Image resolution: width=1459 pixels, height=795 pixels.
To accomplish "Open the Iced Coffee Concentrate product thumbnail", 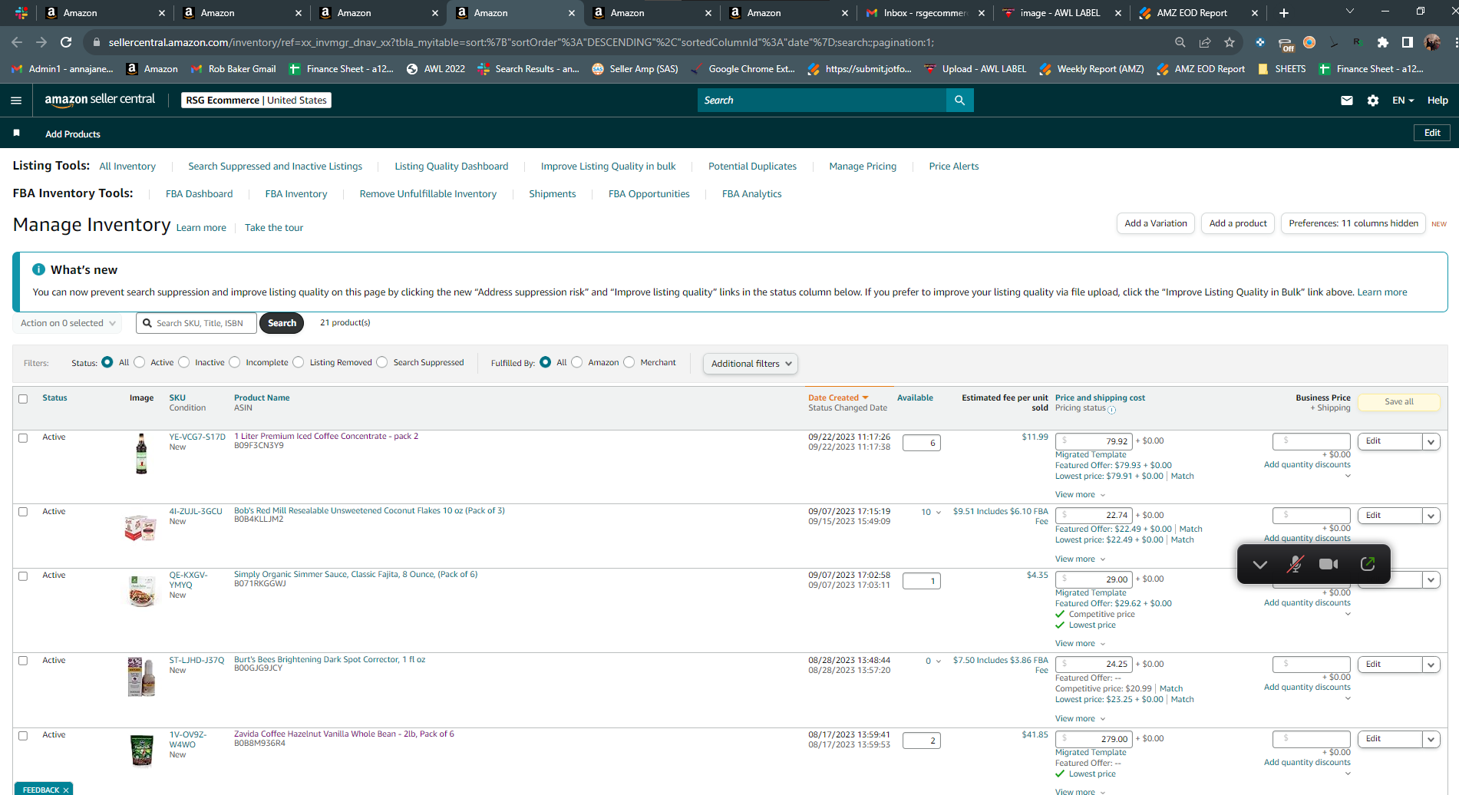I will [141, 454].
